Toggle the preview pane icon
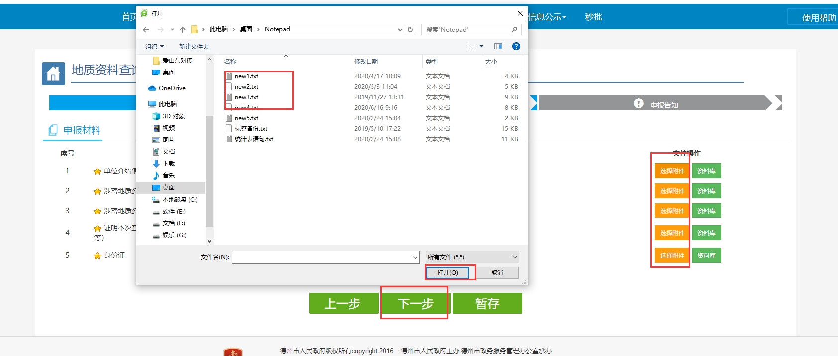The height and width of the screenshot is (356, 838). [x=498, y=46]
